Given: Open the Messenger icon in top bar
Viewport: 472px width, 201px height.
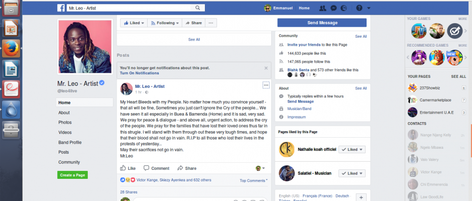Looking at the screenshot, I should (x=333, y=9).
